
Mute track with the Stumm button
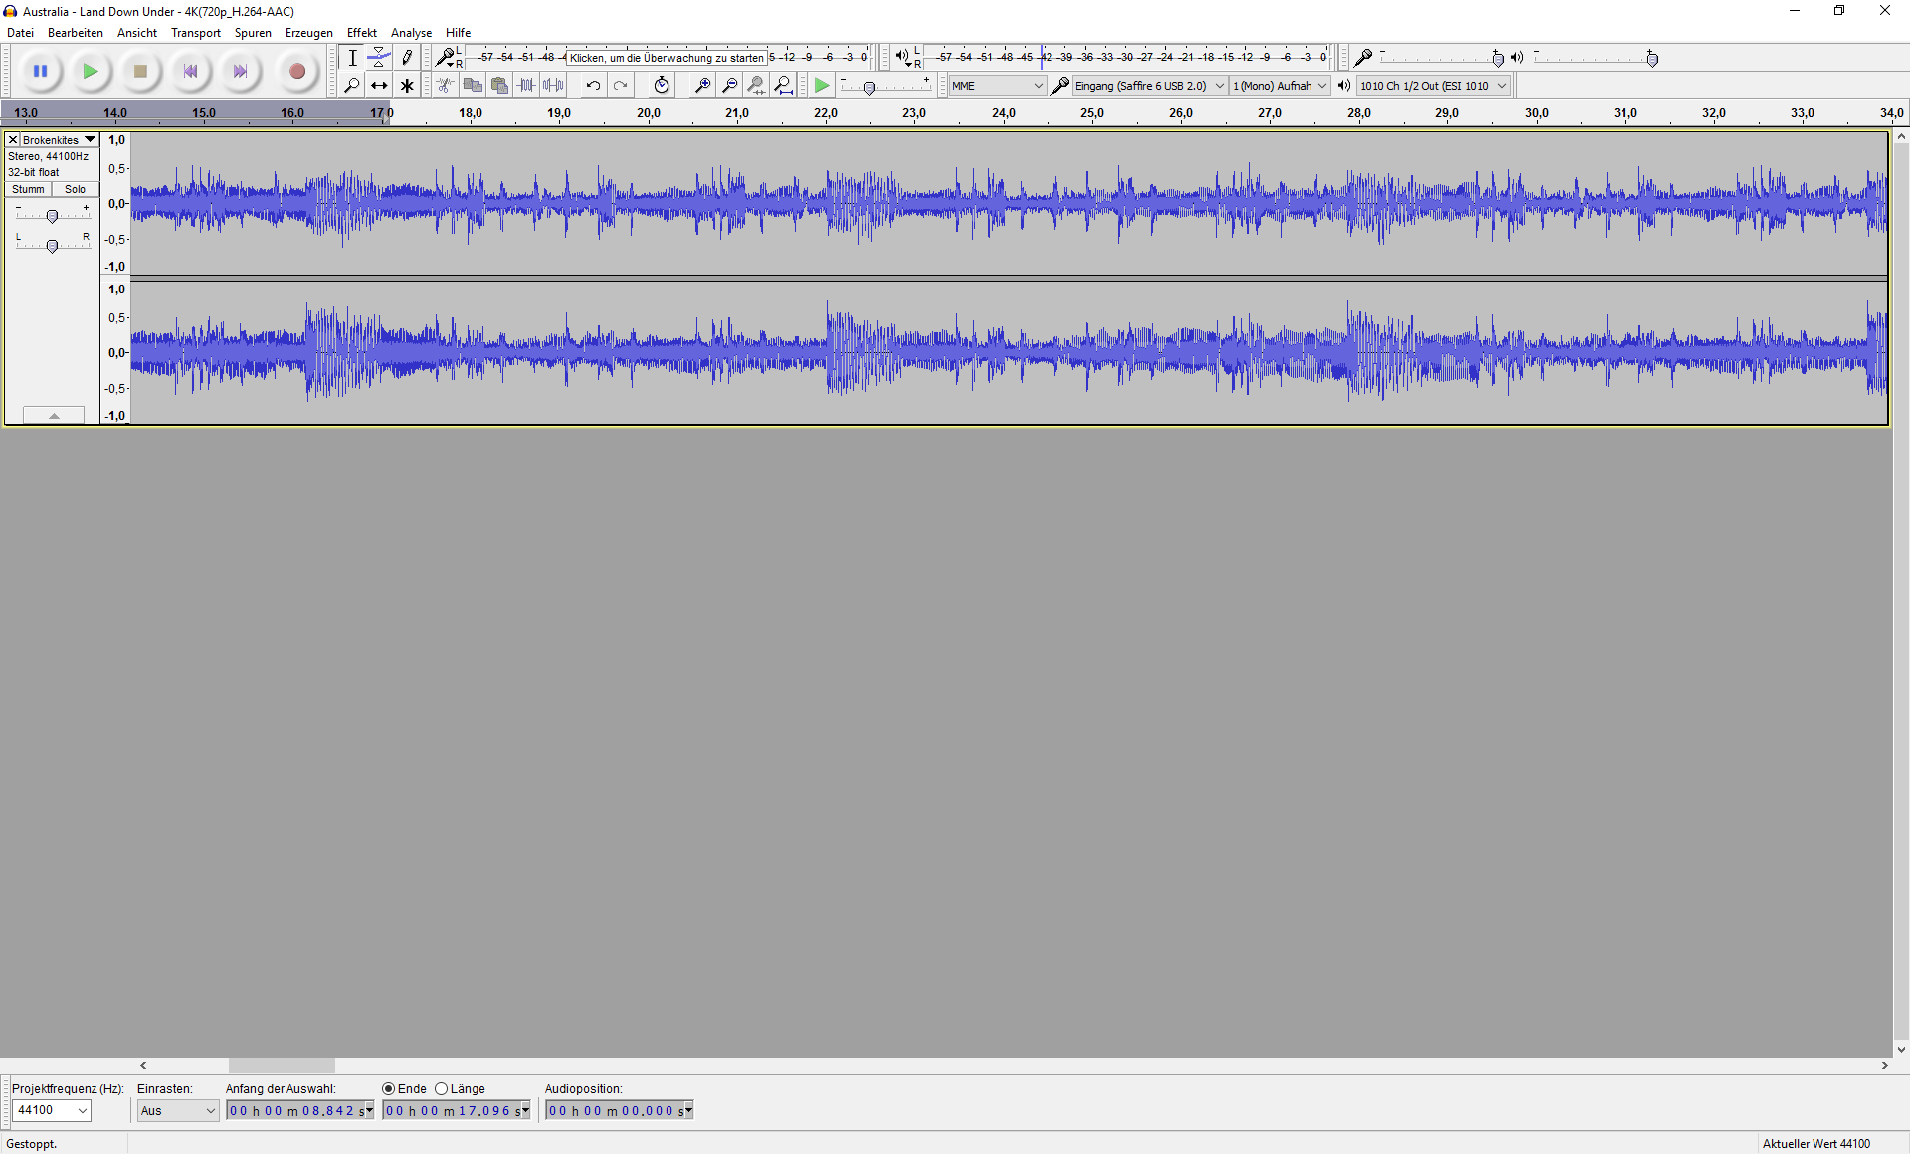(28, 189)
